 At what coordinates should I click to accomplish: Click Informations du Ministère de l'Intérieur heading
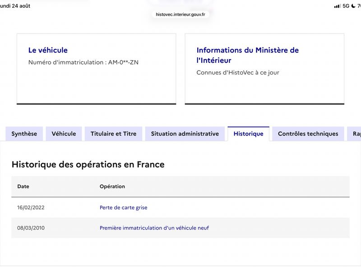click(x=247, y=55)
